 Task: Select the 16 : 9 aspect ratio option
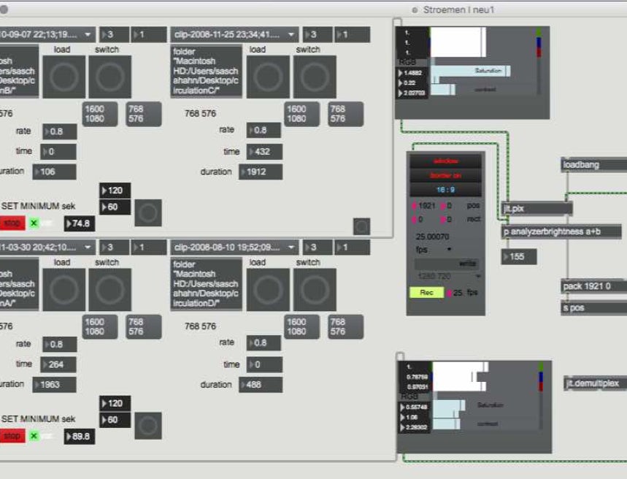(x=445, y=189)
